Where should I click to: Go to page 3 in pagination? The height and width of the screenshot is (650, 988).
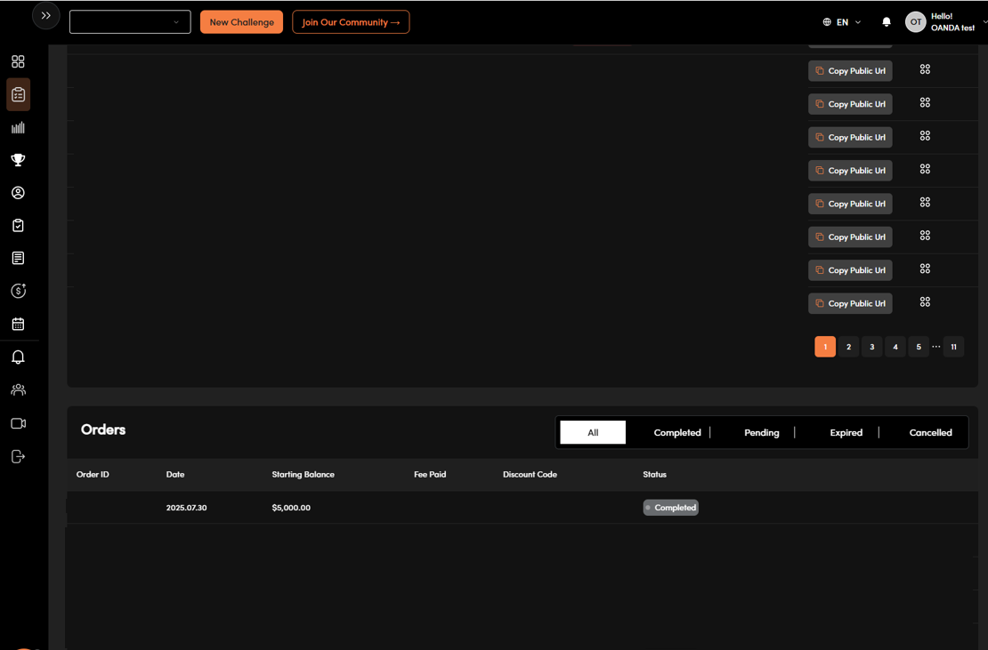tap(872, 347)
